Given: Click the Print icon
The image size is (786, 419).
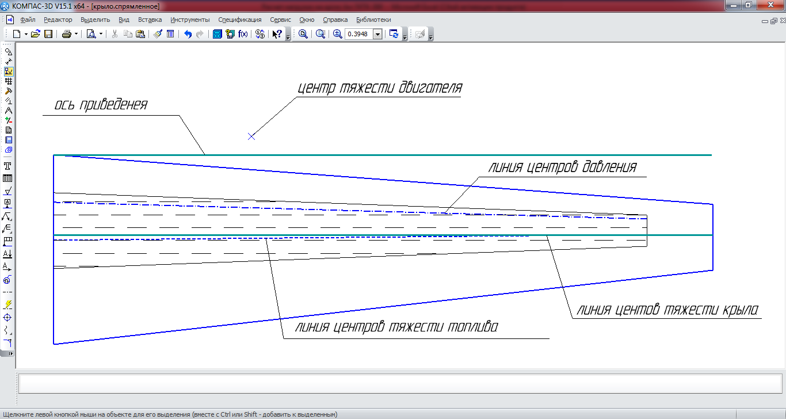Looking at the screenshot, I should tap(66, 34).
